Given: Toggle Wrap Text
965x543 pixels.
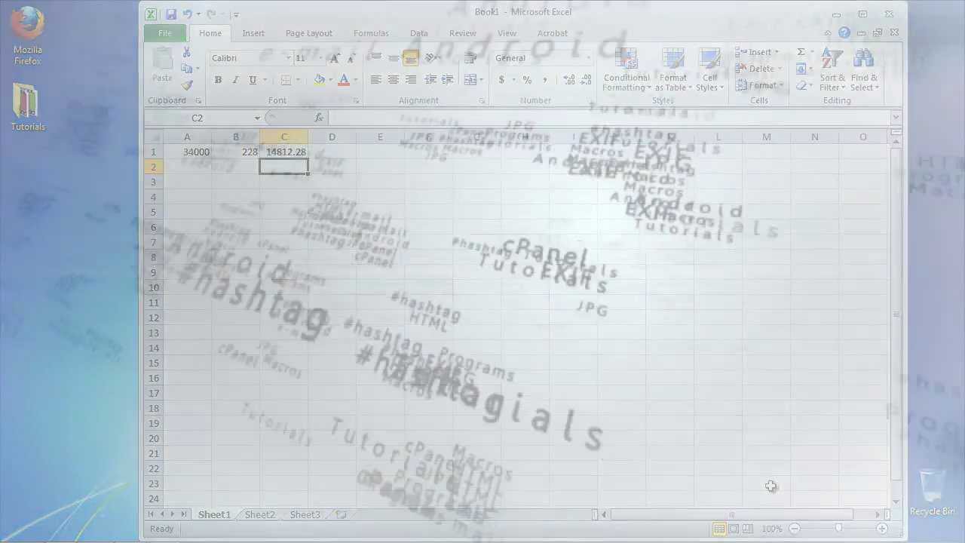Looking at the screenshot, I should click(x=470, y=58).
